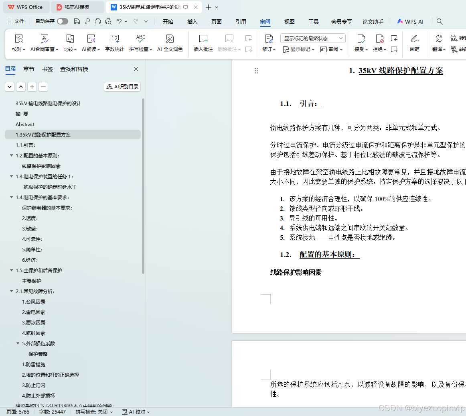Open the tab list dropdown arrow
The height and width of the screenshot is (416, 466).
tap(217, 7)
